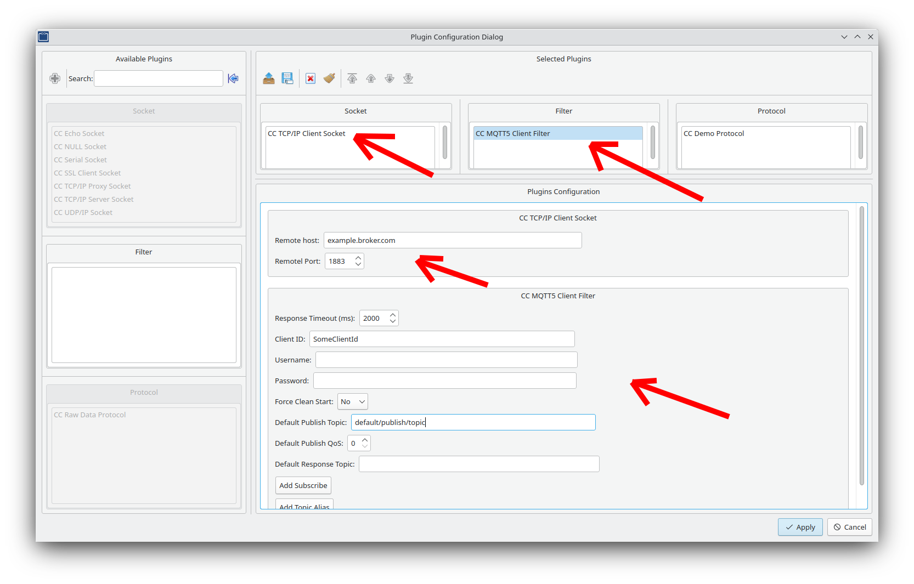914x584 pixels.
Task: Move selected plugin up one position
Action: [x=371, y=78]
